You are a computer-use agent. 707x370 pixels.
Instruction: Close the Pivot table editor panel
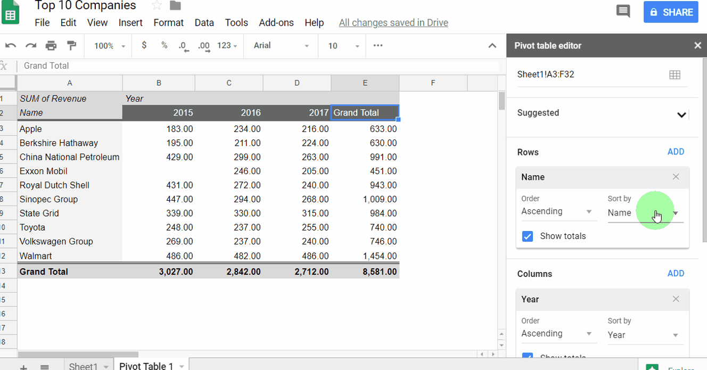pyautogui.click(x=697, y=46)
